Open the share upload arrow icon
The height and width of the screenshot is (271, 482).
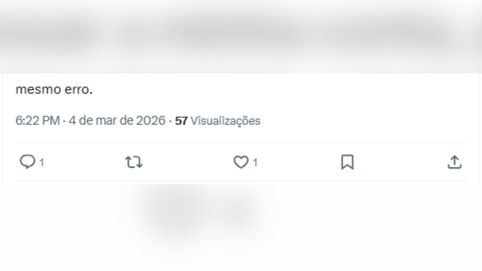[x=454, y=162]
